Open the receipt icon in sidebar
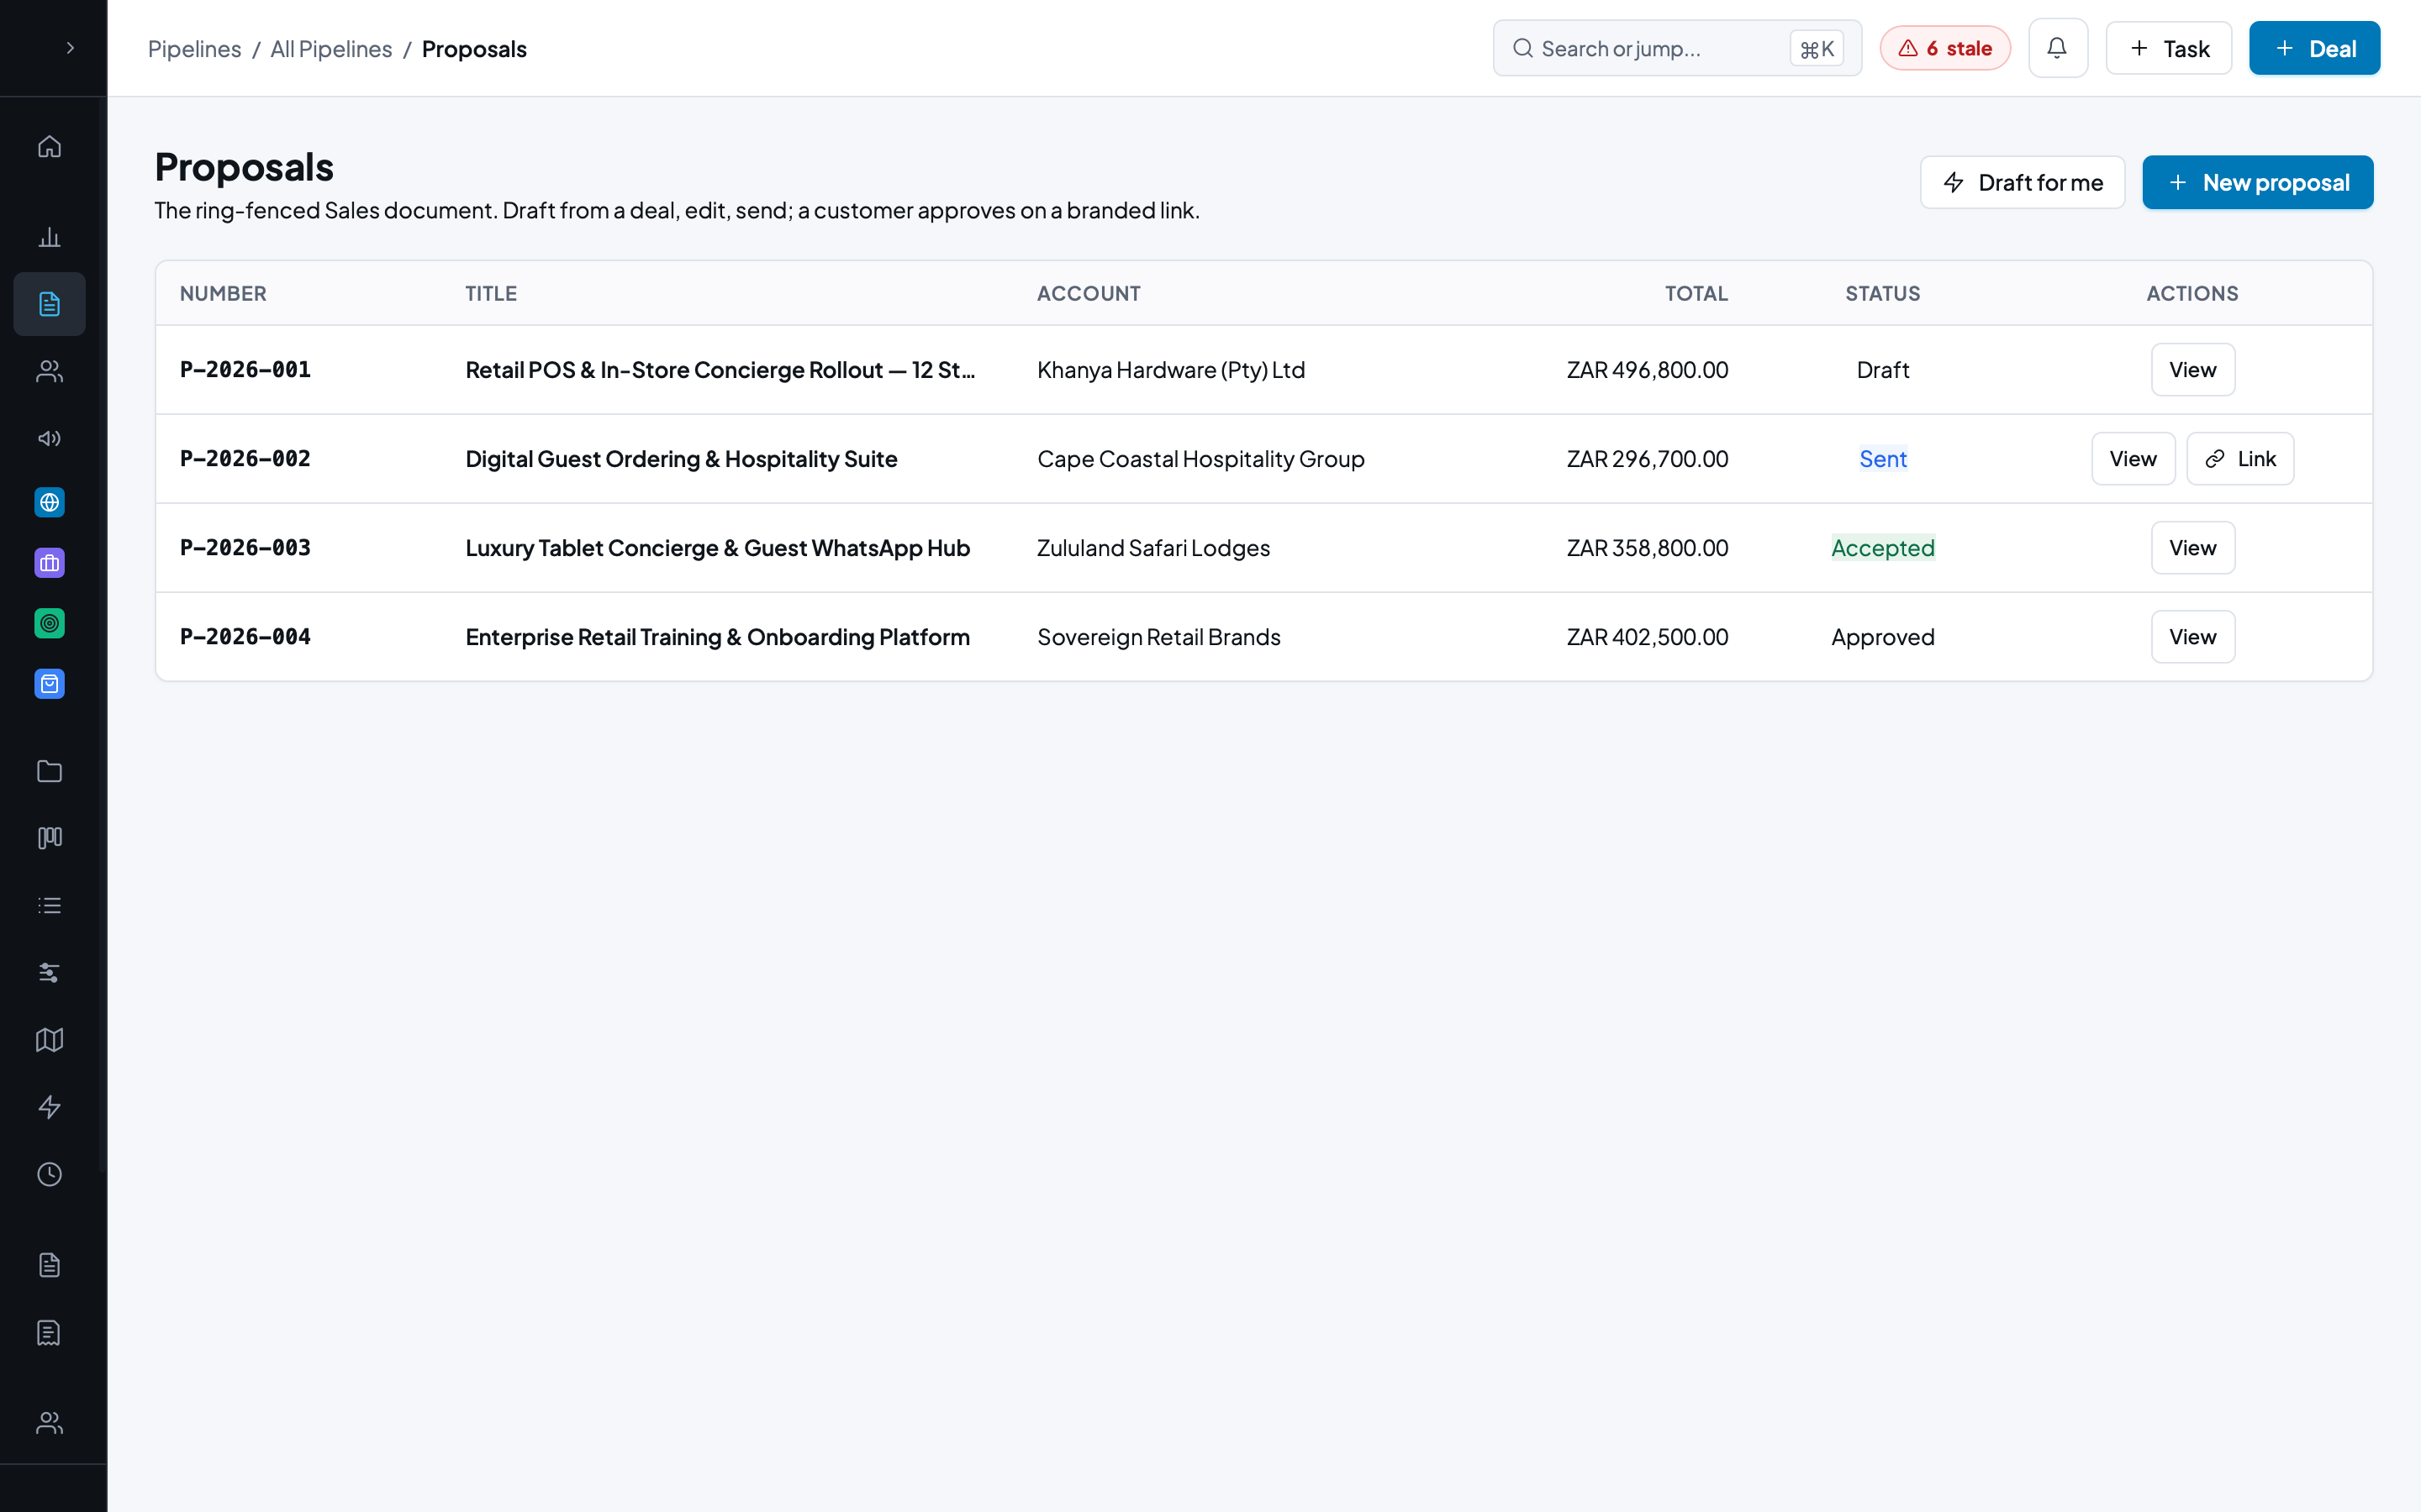The height and width of the screenshot is (1512, 2421). pos(49,1332)
